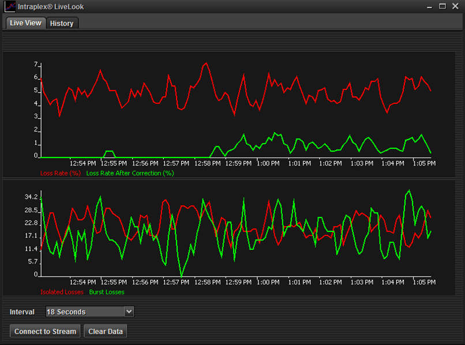Click the Clear Data button

[x=104, y=331]
